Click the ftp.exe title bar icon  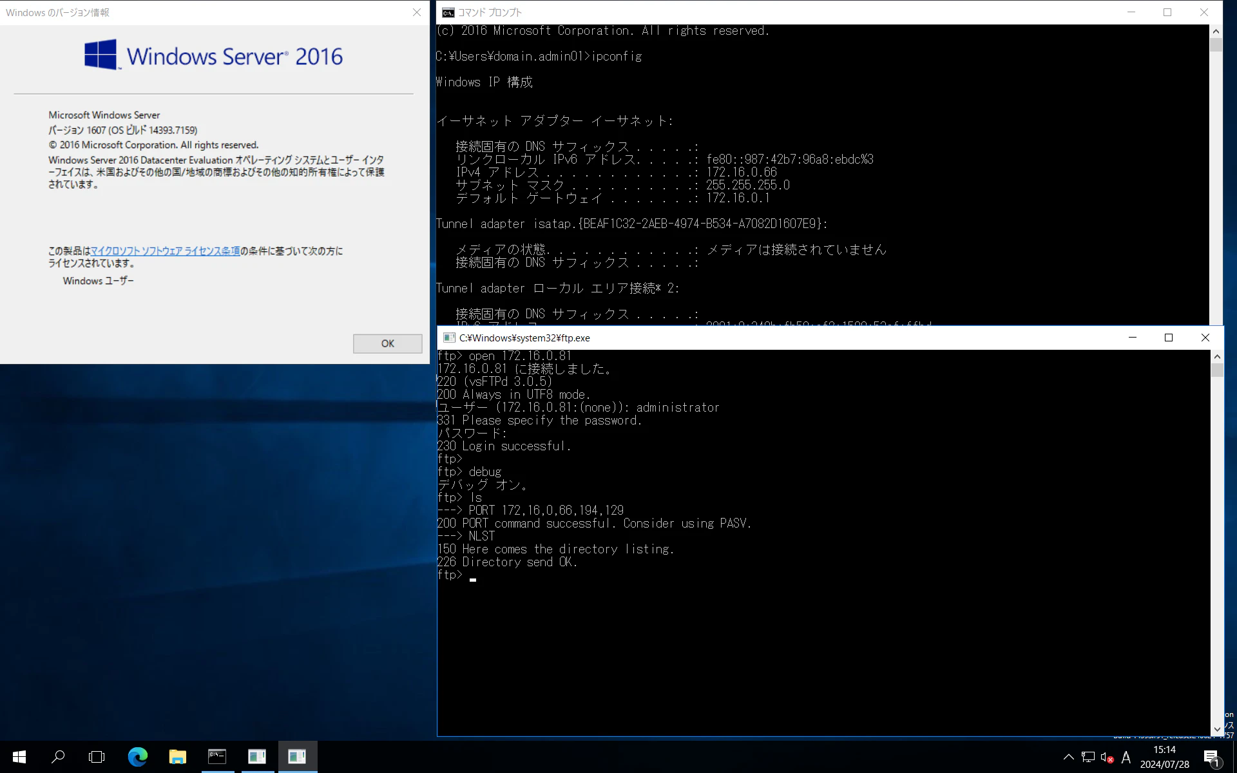click(x=449, y=338)
